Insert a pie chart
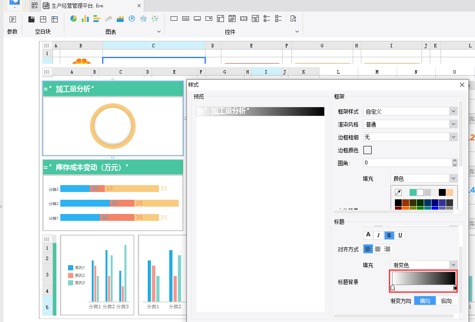Viewport: 475px width, 322px height. pyautogui.click(x=73, y=19)
